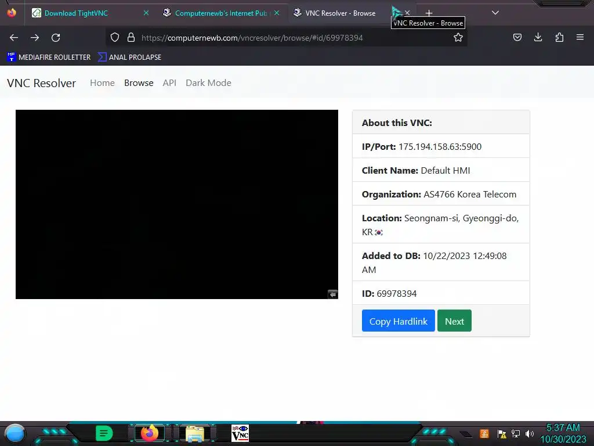594x446 pixels.
Task: Switch to the Download TightVNC tab
Action: 89,13
